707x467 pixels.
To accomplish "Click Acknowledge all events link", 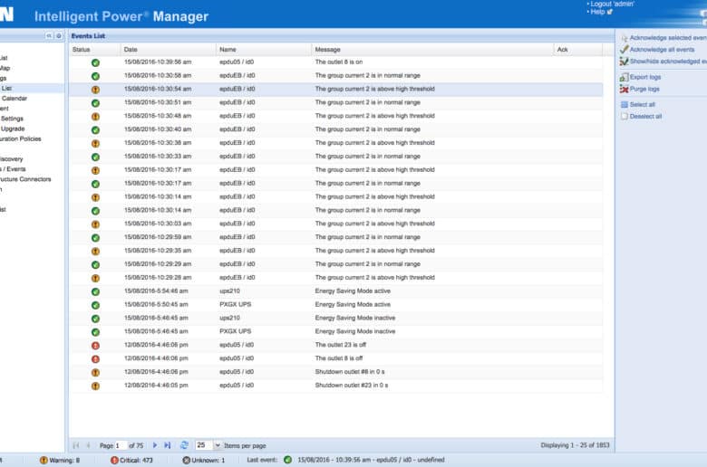I will 662,50.
